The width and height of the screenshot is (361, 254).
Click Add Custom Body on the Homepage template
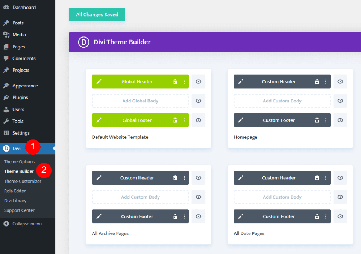point(282,101)
